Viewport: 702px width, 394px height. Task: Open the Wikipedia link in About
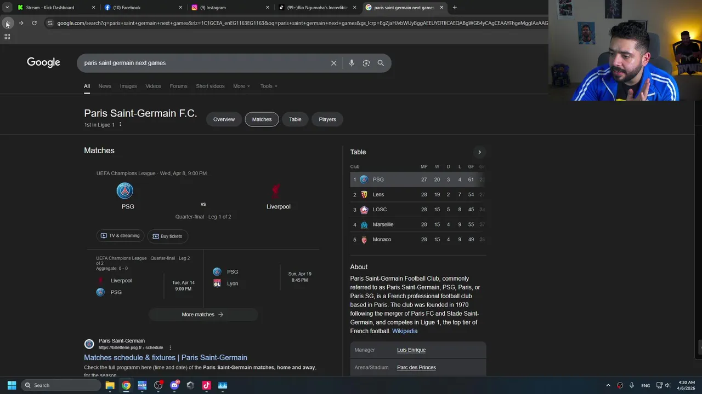(405, 331)
